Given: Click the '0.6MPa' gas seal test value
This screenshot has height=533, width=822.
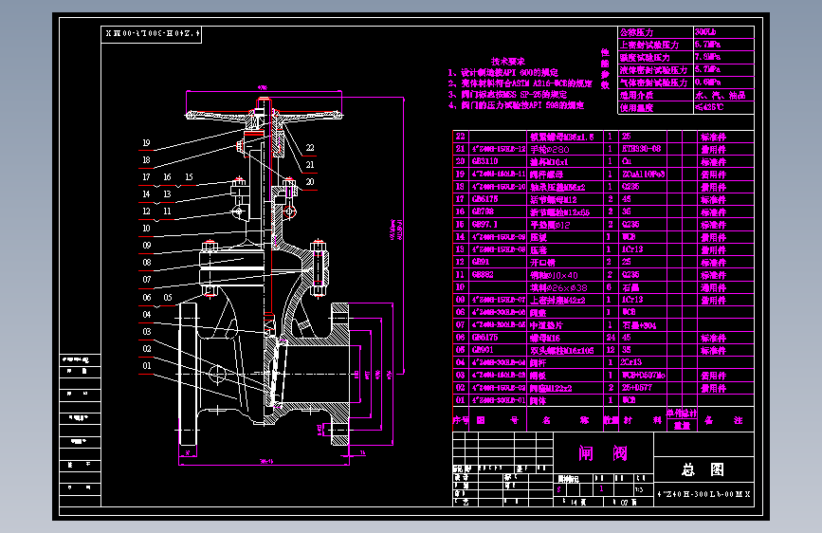Looking at the screenshot, I should [707, 82].
